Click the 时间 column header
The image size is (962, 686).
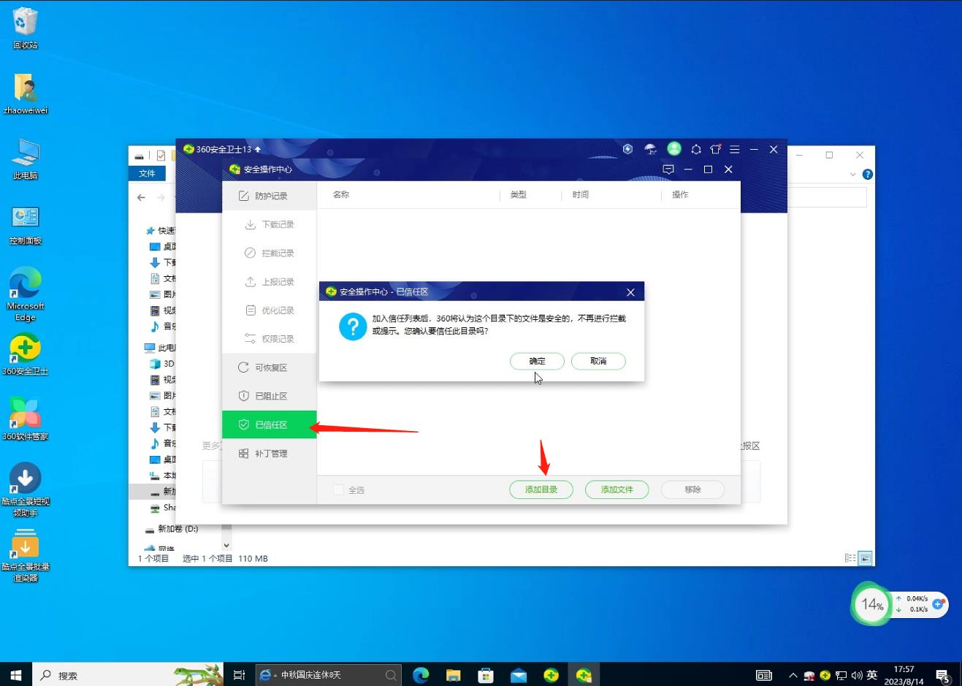click(581, 194)
